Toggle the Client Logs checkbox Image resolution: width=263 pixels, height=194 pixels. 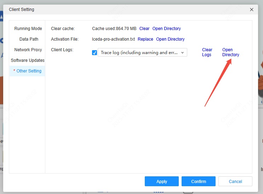point(95,53)
